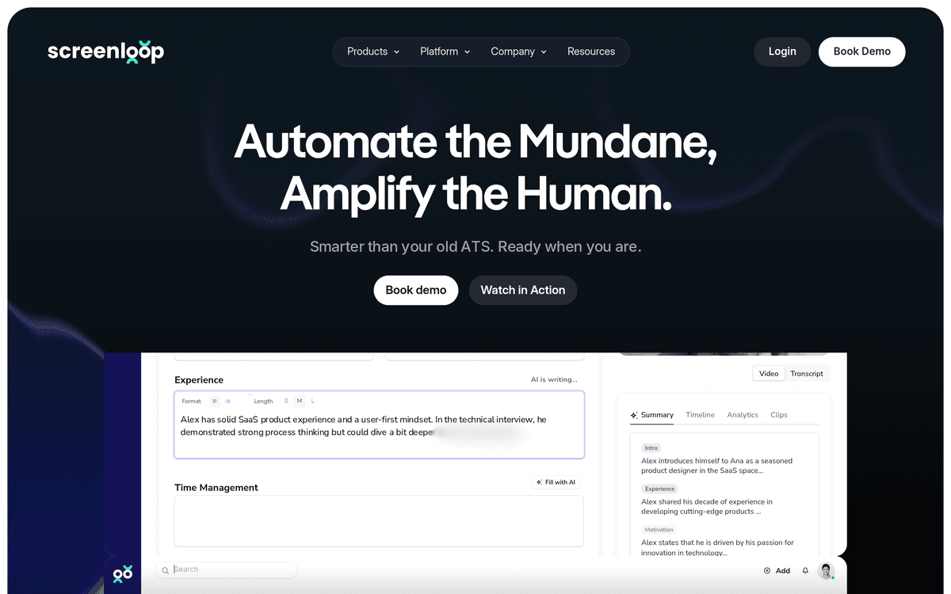Open the Resources menu item
951x594 pixels.
tap(591, 51)
